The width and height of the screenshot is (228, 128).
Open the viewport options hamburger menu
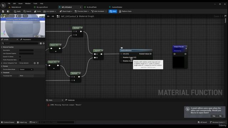tap(2, 16)
